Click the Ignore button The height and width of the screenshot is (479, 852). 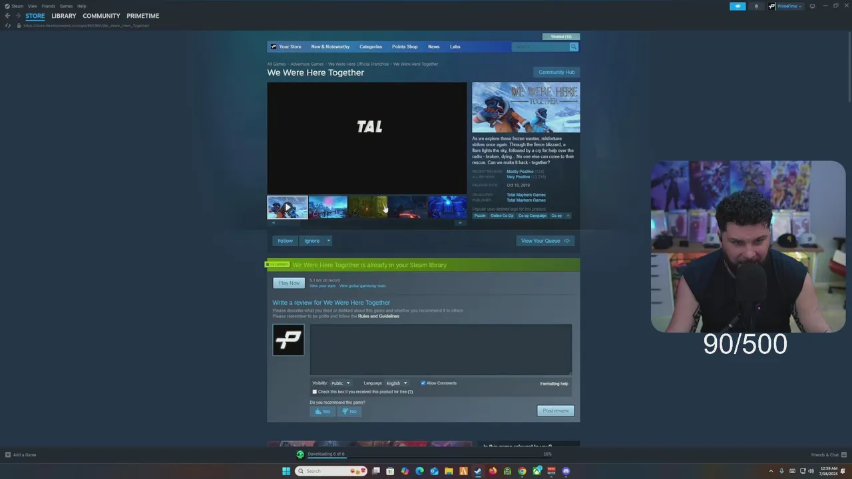pos(312,241)
